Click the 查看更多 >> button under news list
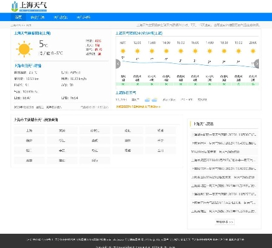Image resolution: width=272 pixels, height=248 pixels. pyautogui.click(x=225, y=222)
